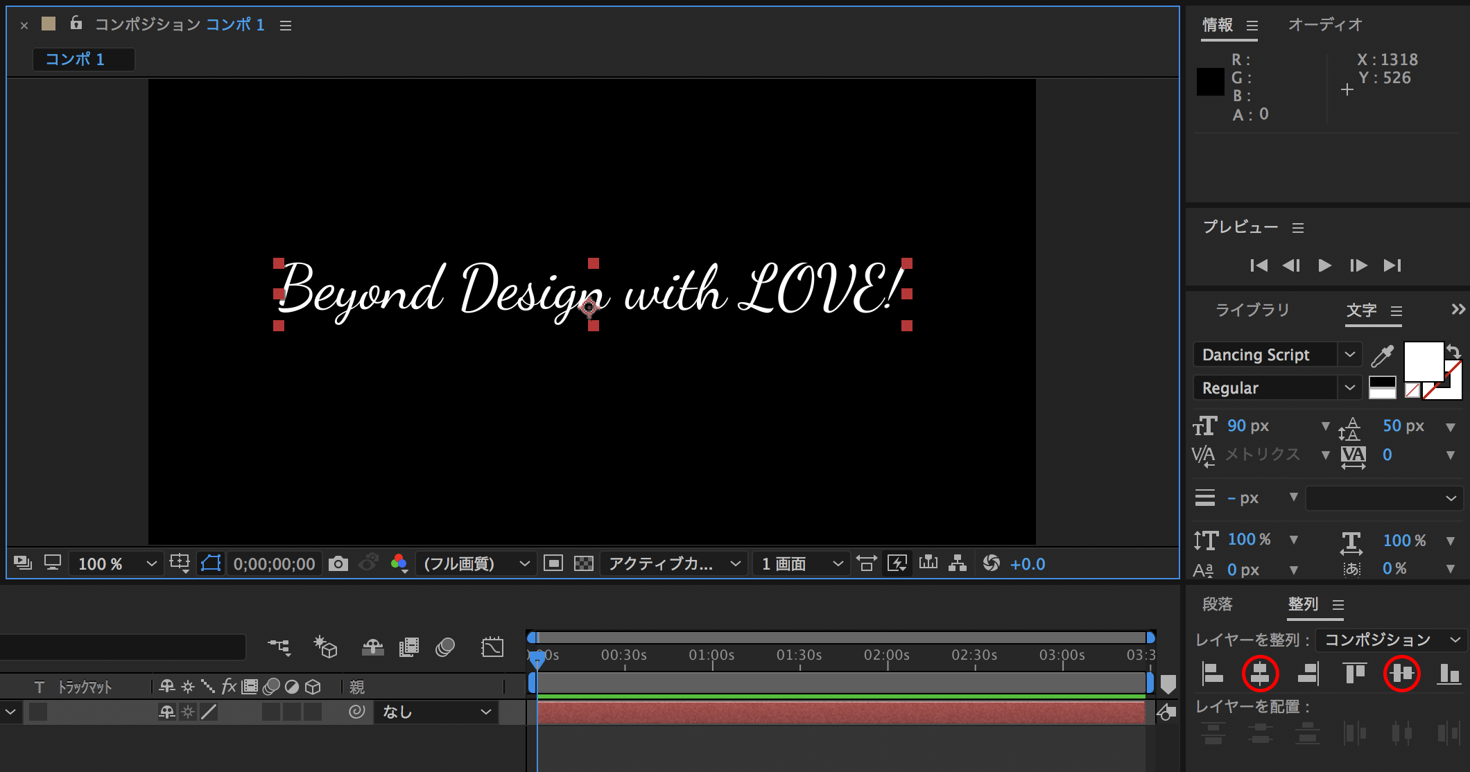The height and width of the screenshot is (772, 1470).
Task: Switch to the 段落 paragraph panel tab
Action: point(1218,604)
